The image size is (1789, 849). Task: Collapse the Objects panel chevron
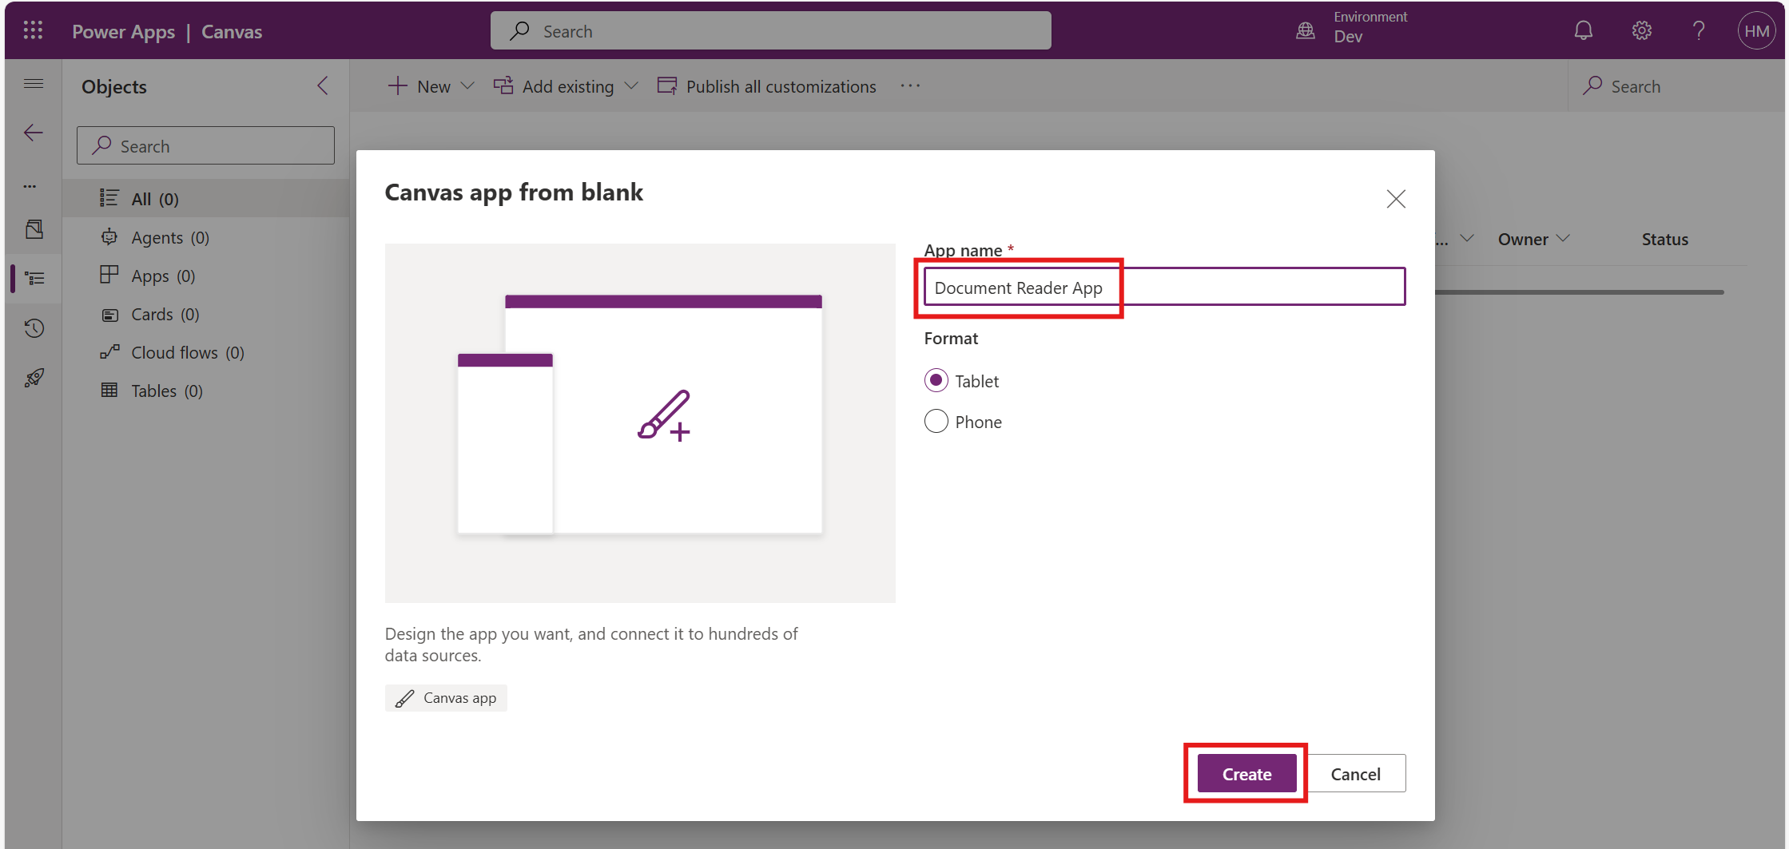323,86
